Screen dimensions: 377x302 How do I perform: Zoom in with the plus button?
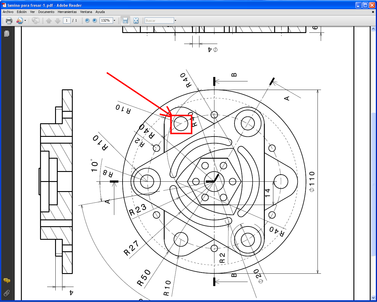point(95,20)
